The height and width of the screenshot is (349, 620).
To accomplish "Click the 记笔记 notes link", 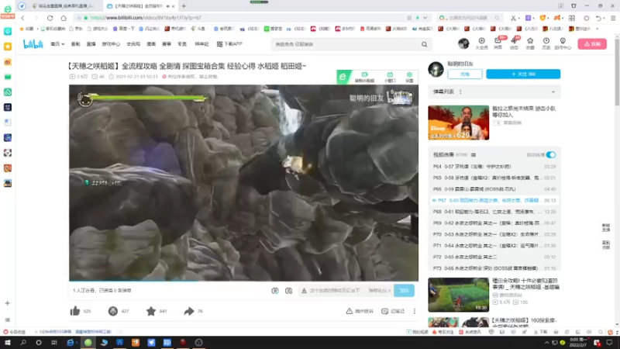I will point(393,311).
